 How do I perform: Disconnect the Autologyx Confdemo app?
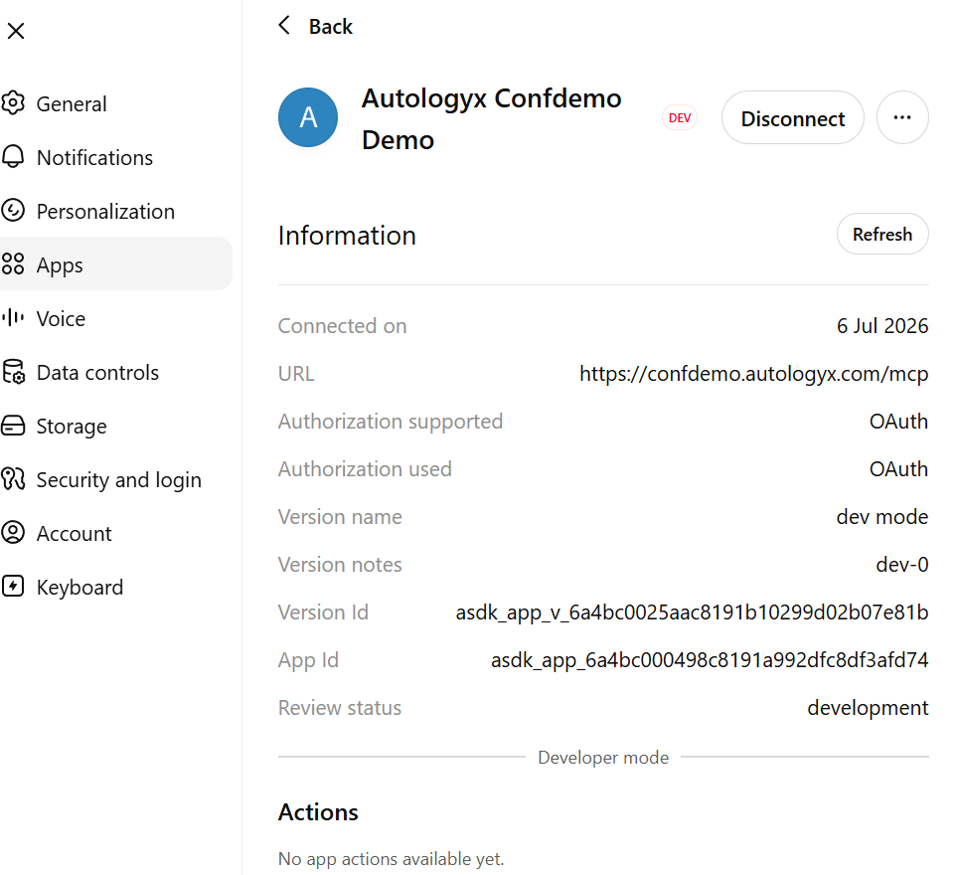point(792,117)
